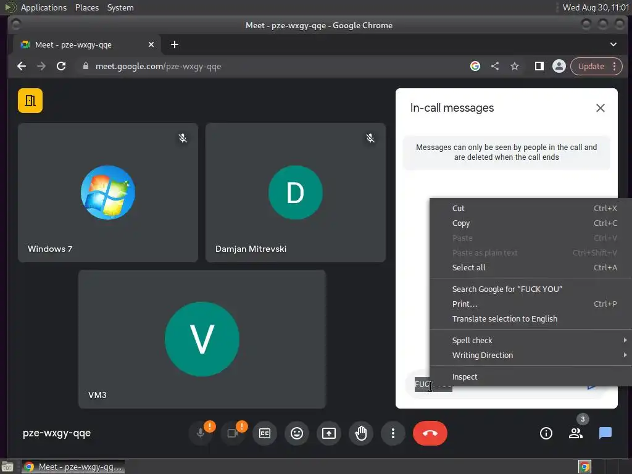
Task: Click muted mic icon on Windows 7 tile
Action: point(183,138)
